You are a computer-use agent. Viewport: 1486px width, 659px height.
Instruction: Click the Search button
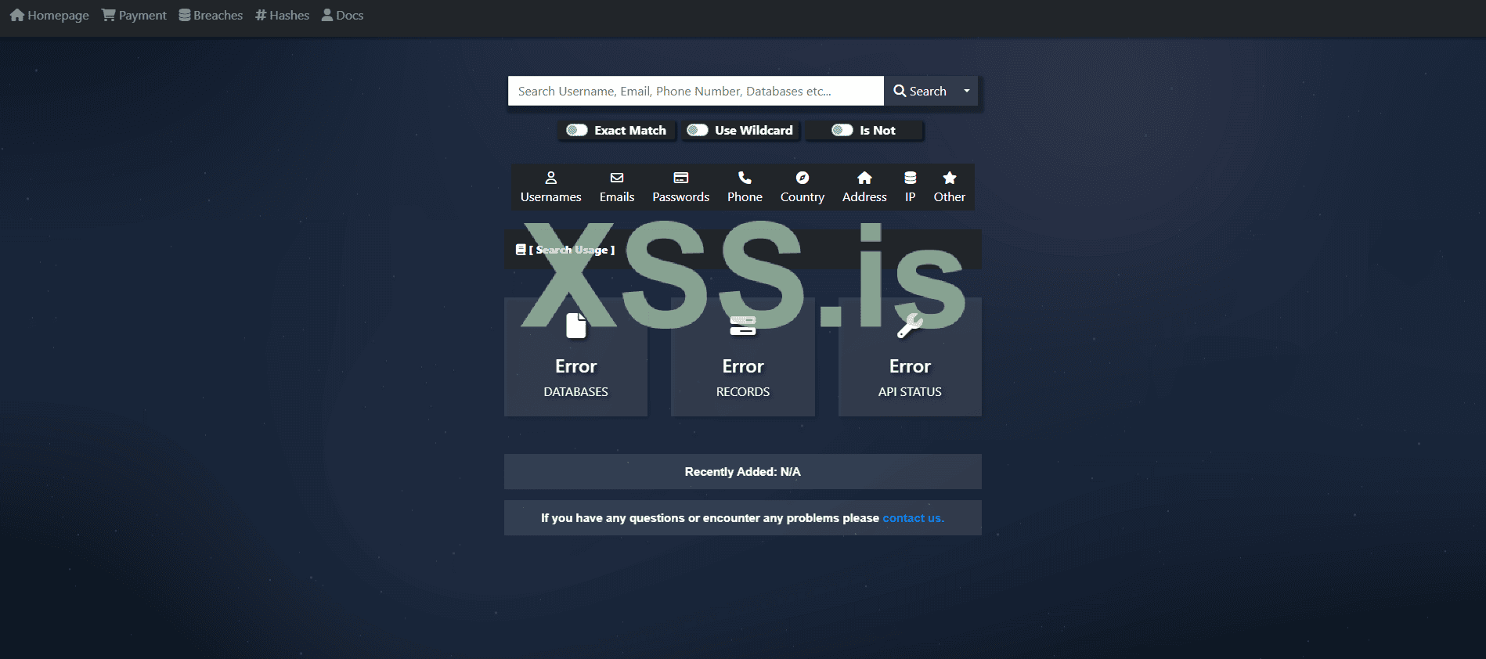pyautogui.click(x=920, y=91)
